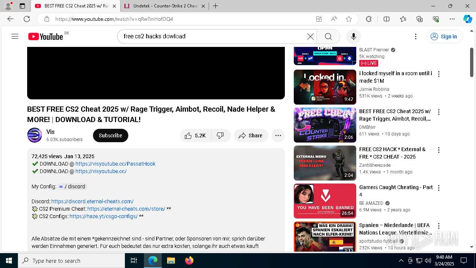
Task: Sign in to YouTube
Action: [x=444, y=36]
